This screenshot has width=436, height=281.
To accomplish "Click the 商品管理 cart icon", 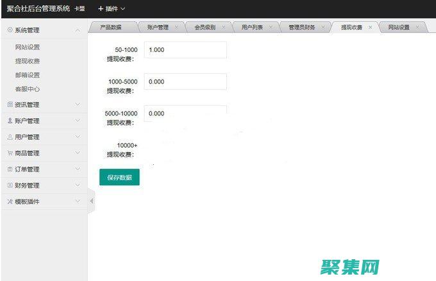I will point(10,153).
